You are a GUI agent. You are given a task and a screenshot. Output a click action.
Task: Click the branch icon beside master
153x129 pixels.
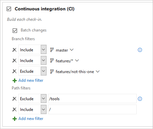(x=52, y=50)
